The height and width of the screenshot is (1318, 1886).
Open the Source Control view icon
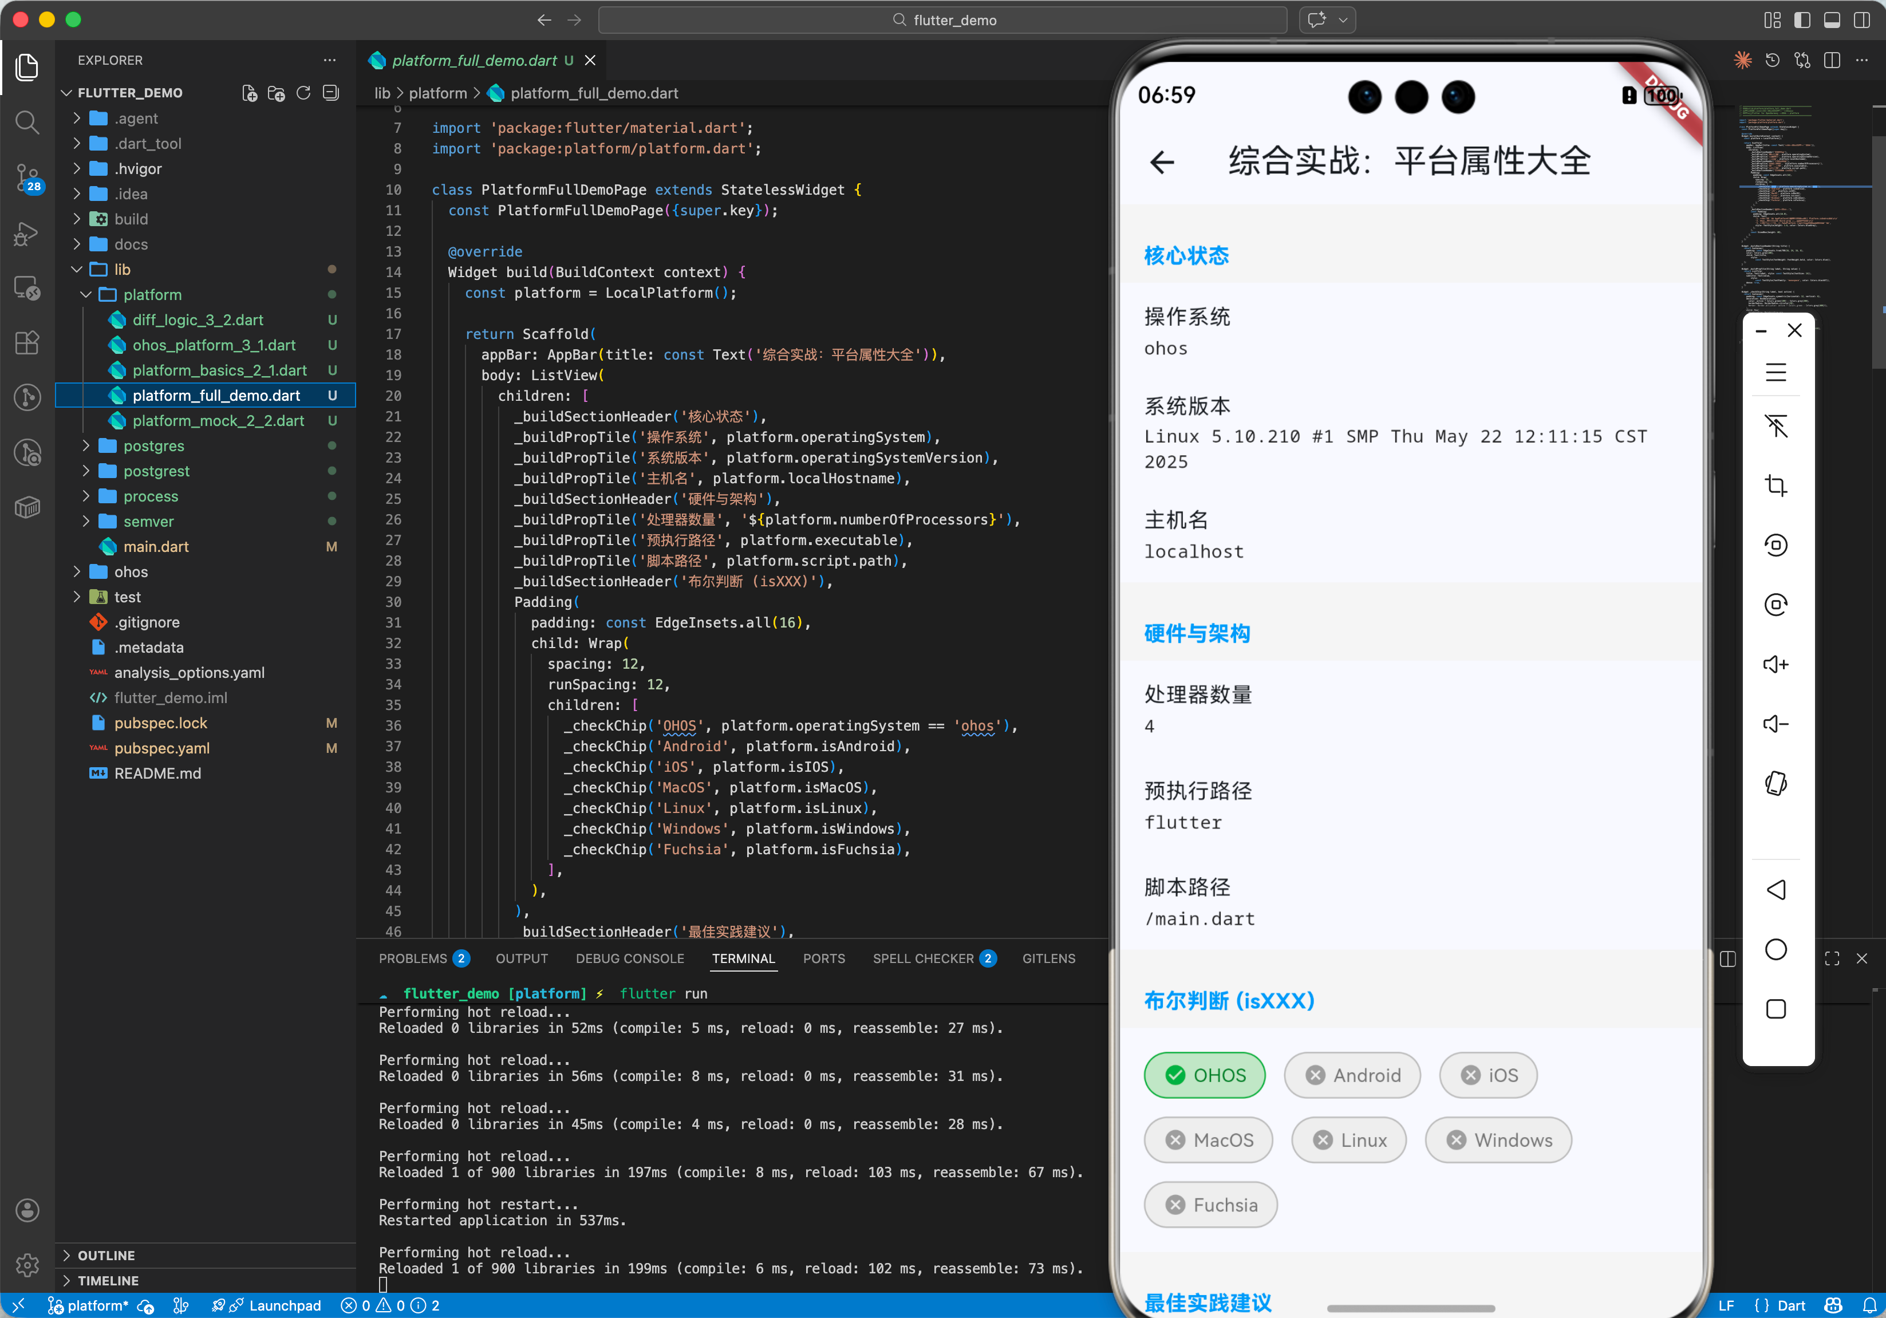[27, 176]
